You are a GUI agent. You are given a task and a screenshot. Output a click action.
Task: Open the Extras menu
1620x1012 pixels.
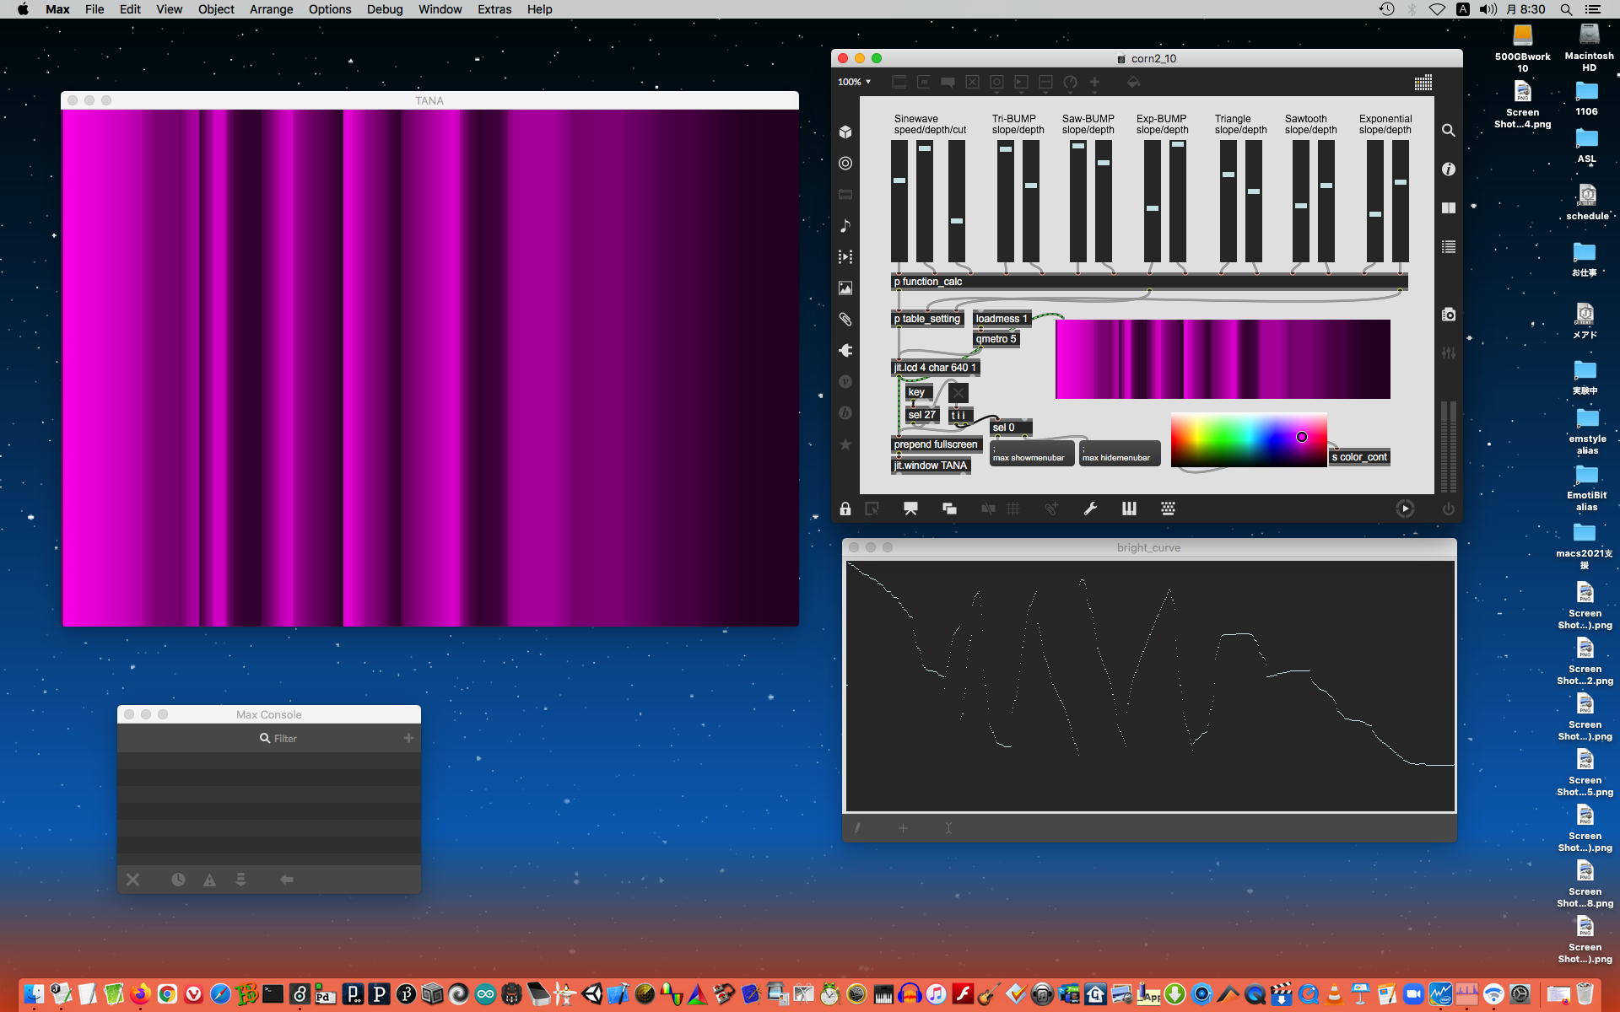[494, 9]
